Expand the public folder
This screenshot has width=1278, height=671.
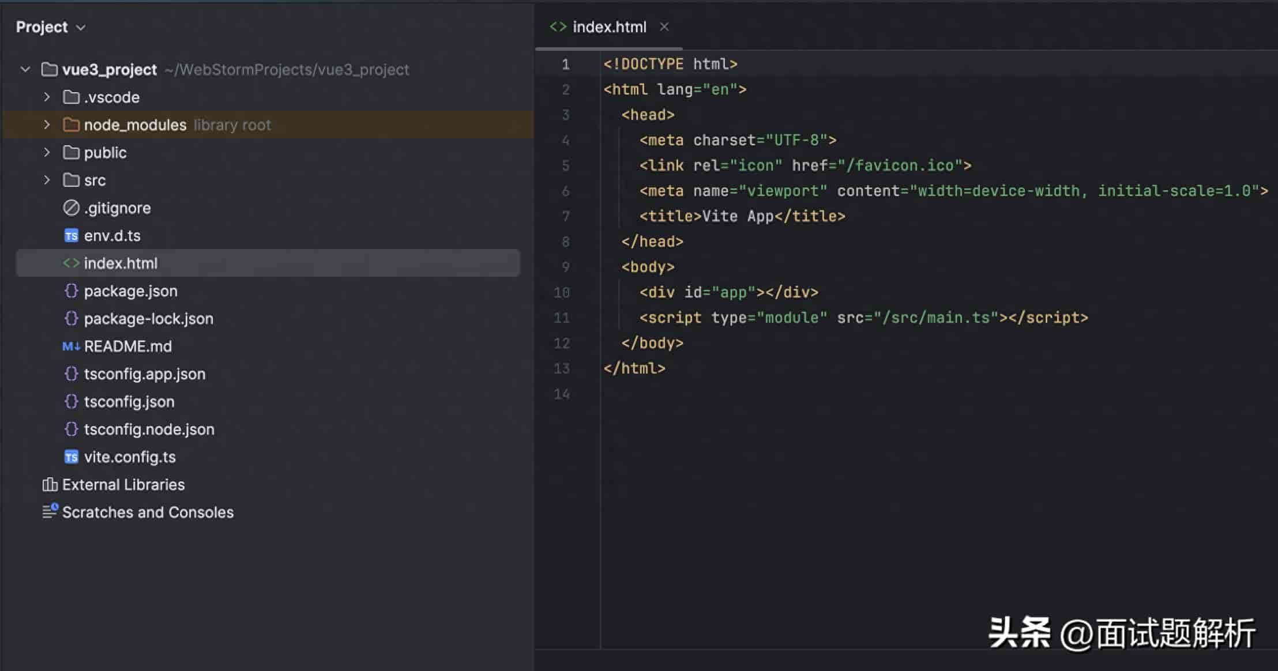(x=47, y=153)
